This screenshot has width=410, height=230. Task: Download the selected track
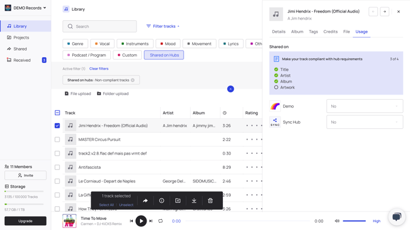[x=194, y=200]
